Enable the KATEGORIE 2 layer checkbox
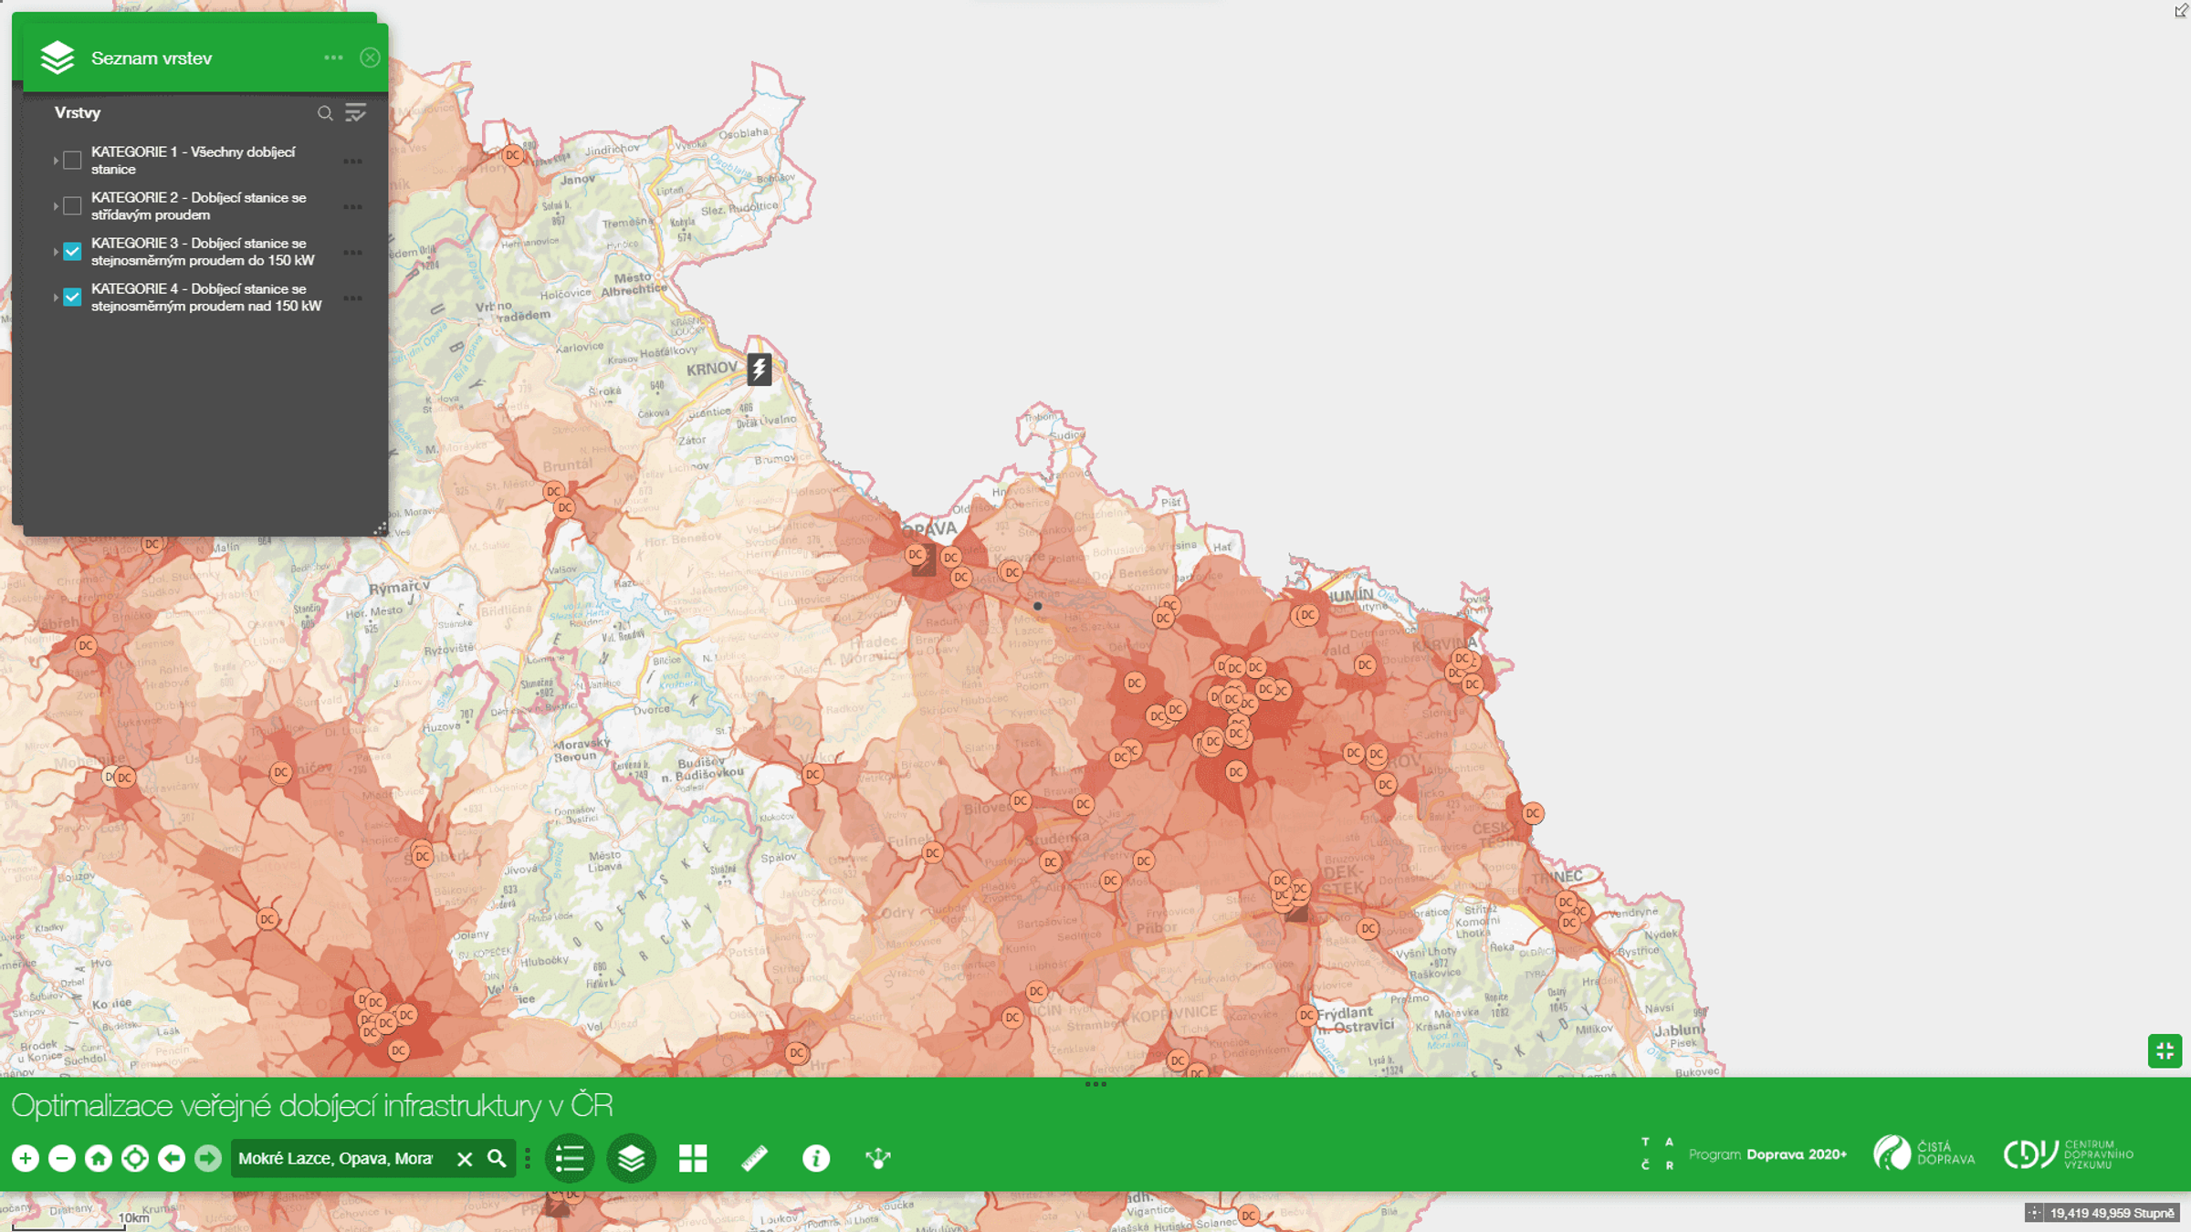This screenshot has width=2191, height=1232. 72,206
